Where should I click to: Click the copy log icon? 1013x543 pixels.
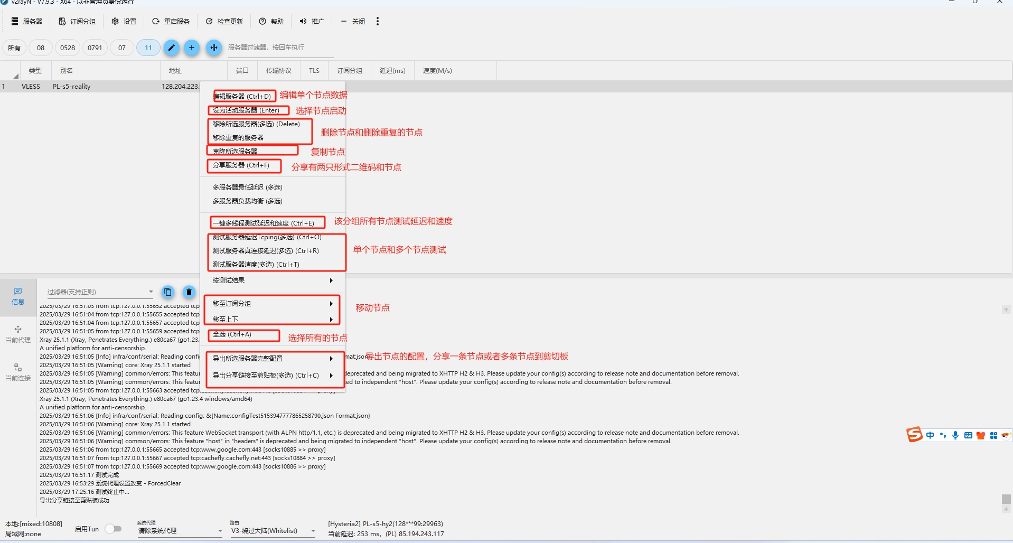point(168,292)
